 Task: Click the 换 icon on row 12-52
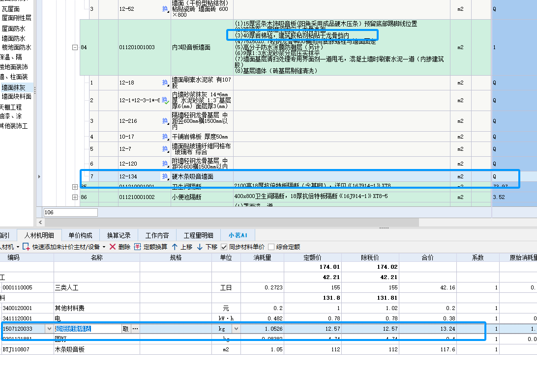[x=165, y=9]
